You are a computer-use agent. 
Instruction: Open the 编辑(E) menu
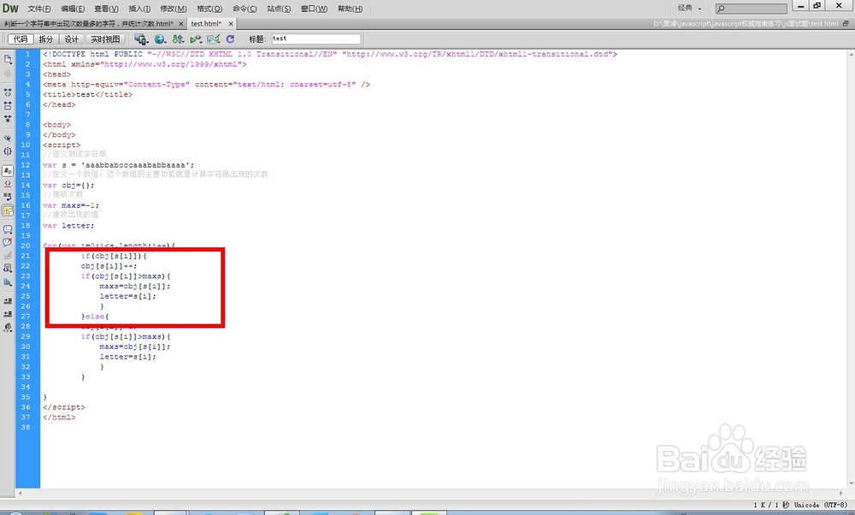click(73, 9)
